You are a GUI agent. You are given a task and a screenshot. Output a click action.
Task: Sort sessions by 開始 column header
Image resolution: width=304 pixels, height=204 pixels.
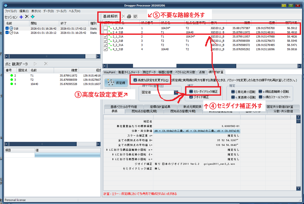45,23
